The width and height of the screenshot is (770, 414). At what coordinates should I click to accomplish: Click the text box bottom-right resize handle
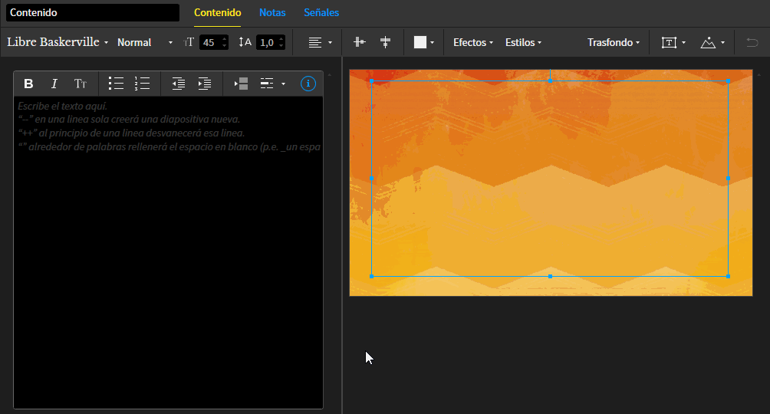tap(728, 277)
